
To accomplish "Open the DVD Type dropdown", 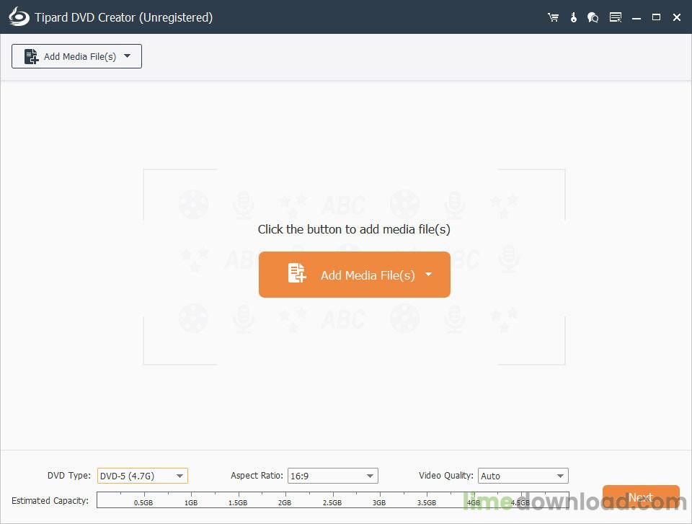I will coord(143,476).
